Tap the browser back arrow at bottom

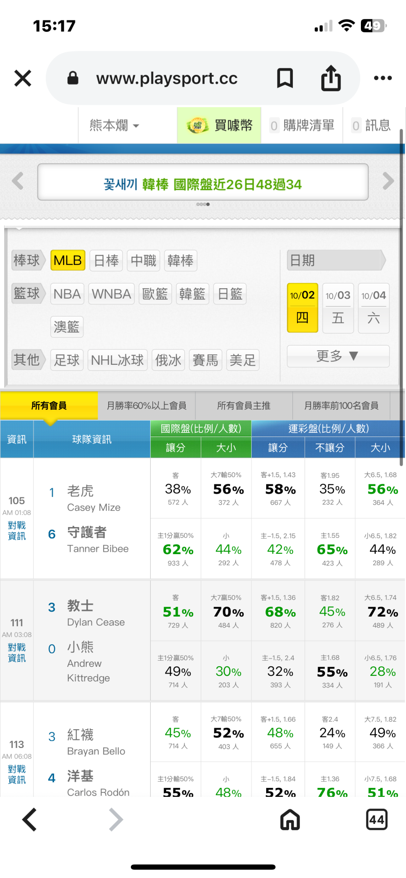pos(30,820)
